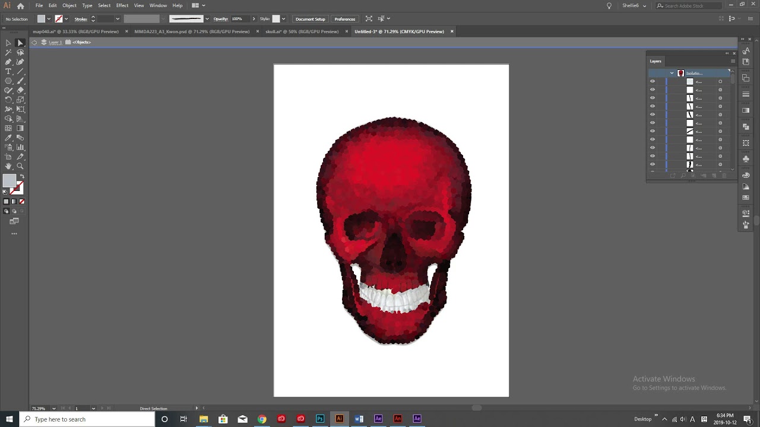Select the Eyedropper tool
760x427 pixels.
8,138
